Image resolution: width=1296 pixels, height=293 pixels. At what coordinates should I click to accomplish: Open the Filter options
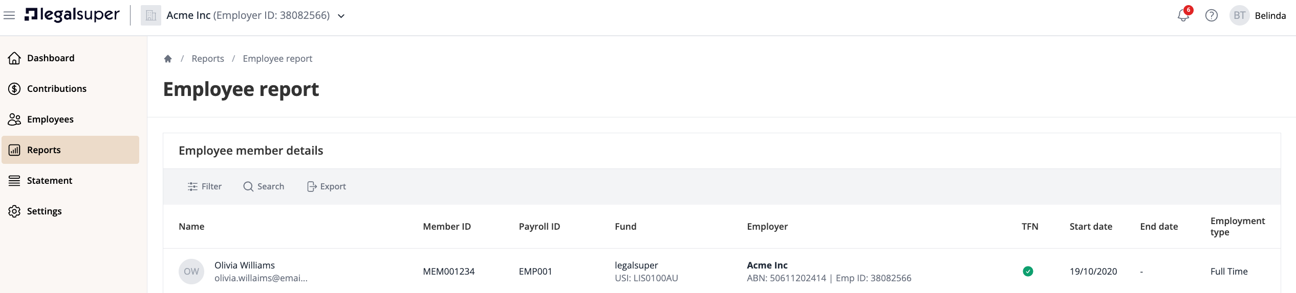[x=205, y=187]
